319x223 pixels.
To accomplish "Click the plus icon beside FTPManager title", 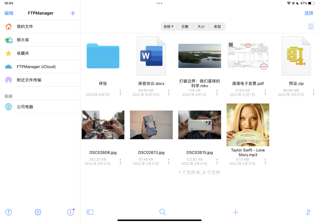I will point(73,13).
